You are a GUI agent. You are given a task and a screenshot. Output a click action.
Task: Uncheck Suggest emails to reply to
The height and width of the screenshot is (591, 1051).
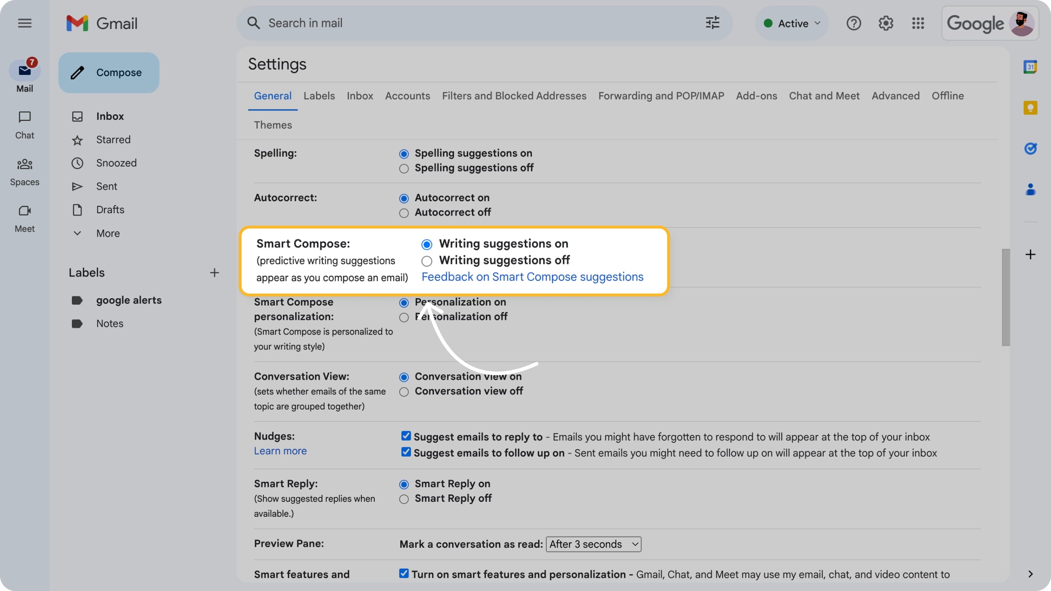click(406, 436)
